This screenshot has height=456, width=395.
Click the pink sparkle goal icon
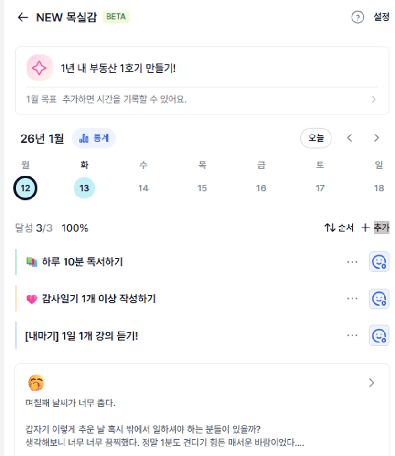click(39, 68)
